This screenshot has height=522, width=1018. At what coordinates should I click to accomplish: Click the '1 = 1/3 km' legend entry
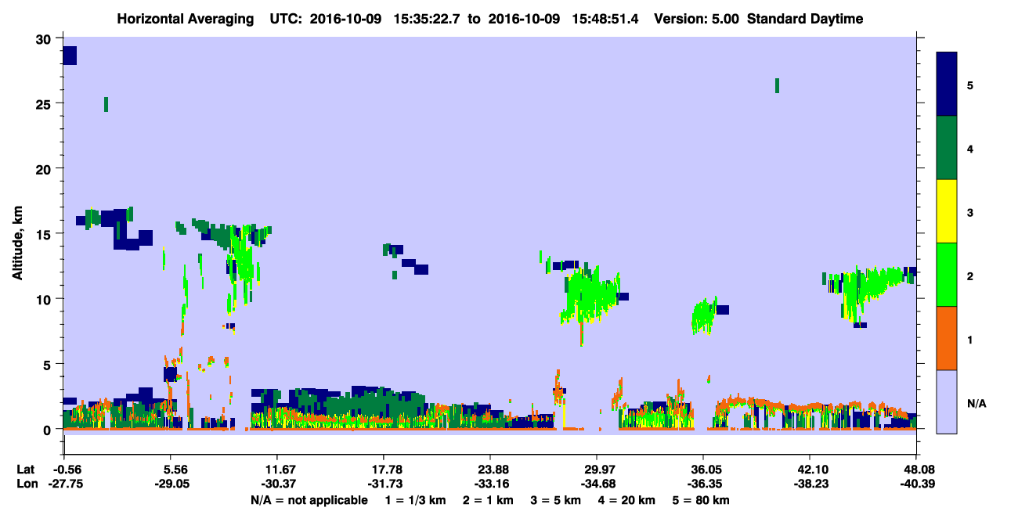pos(415,500)
